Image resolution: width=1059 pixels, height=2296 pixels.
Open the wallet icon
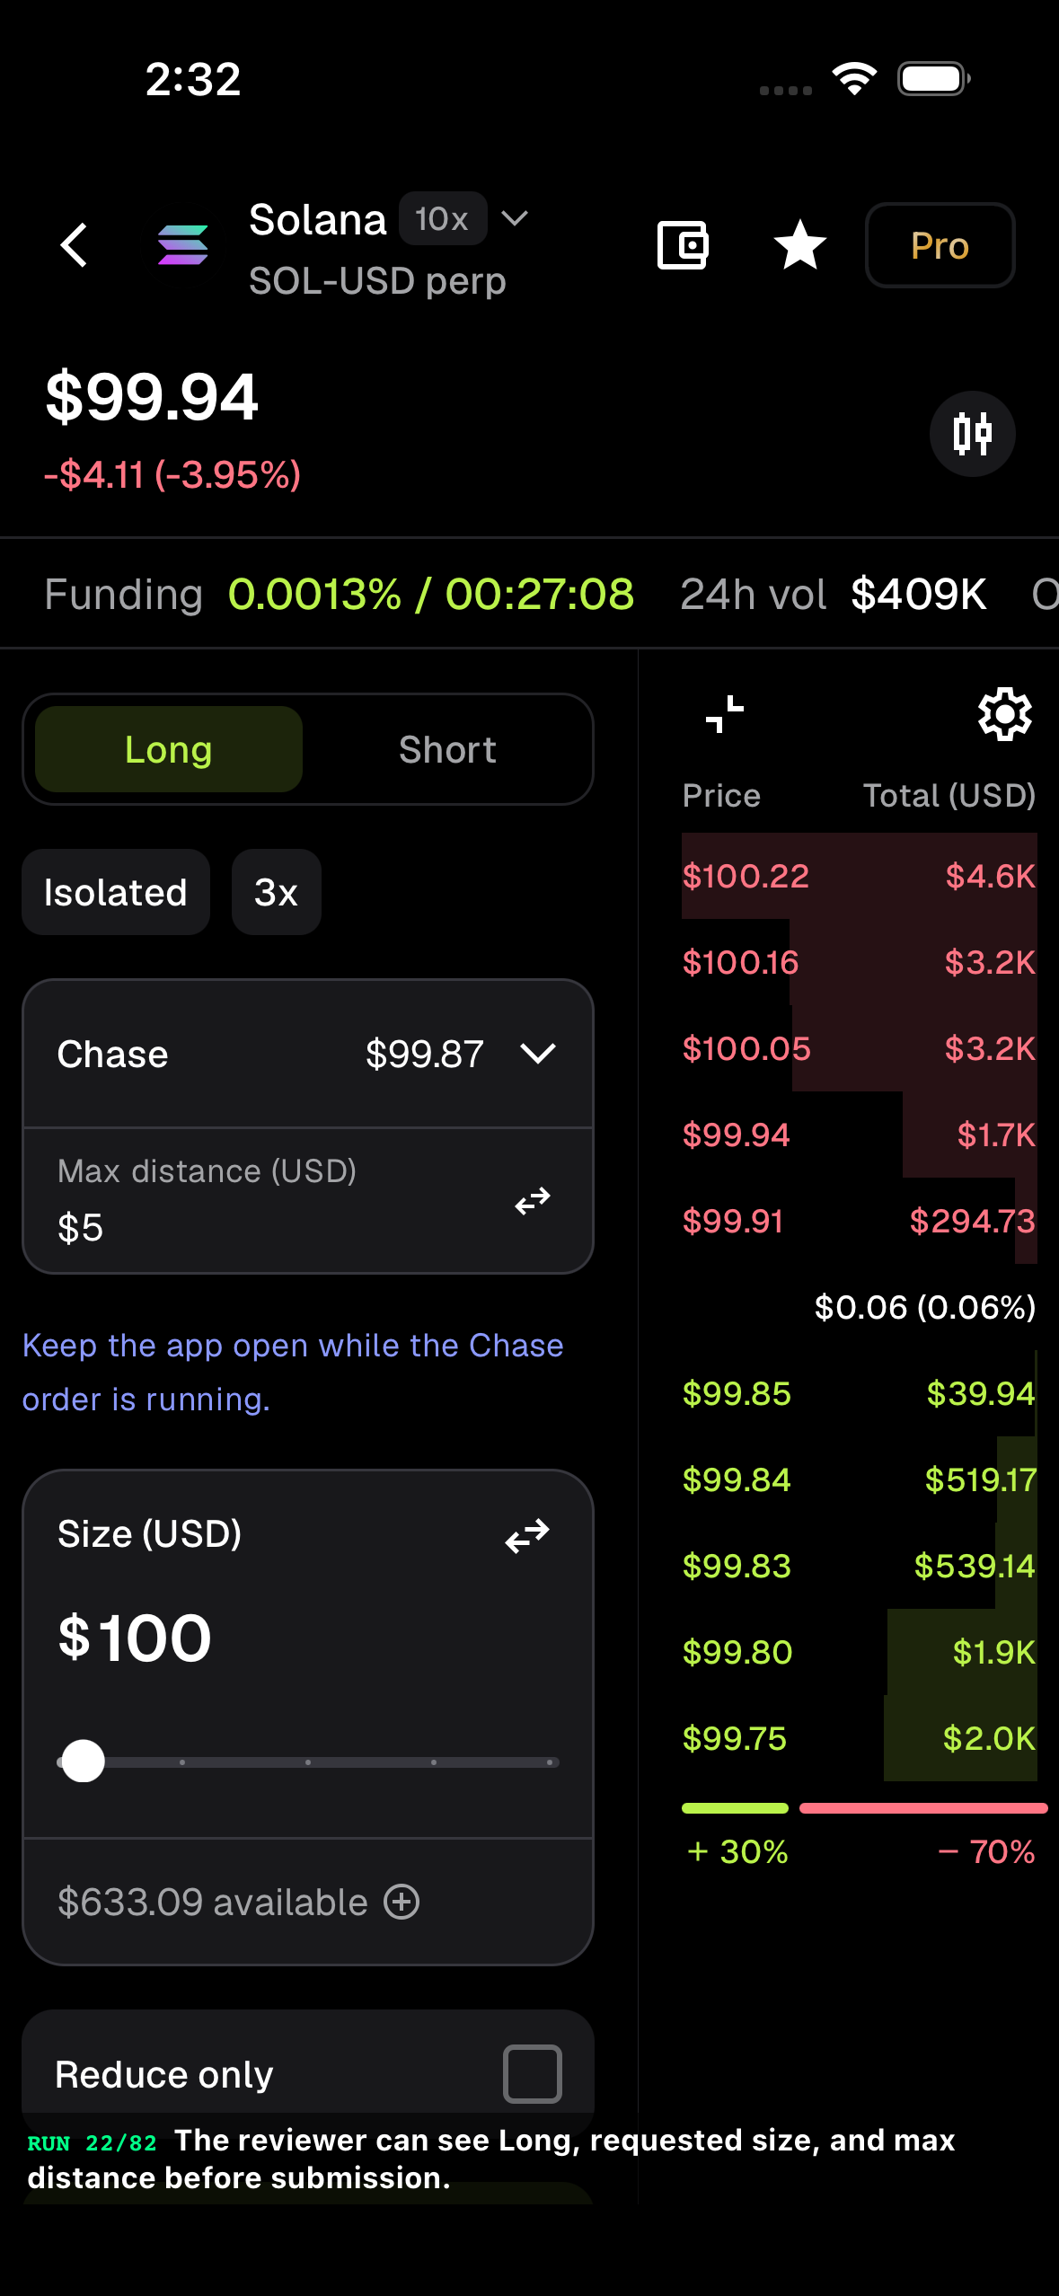pos(683,245)
